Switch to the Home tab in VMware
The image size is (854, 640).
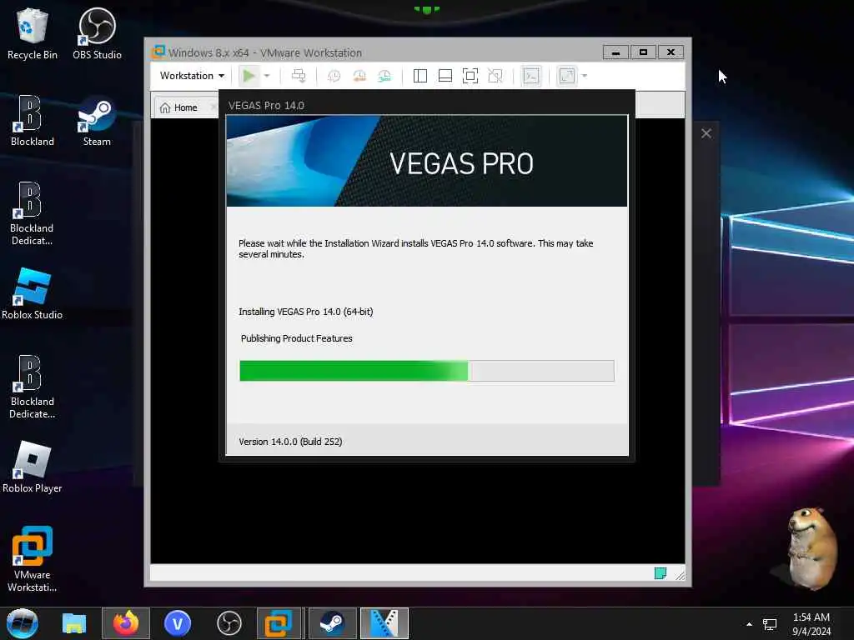click(178, 107)
